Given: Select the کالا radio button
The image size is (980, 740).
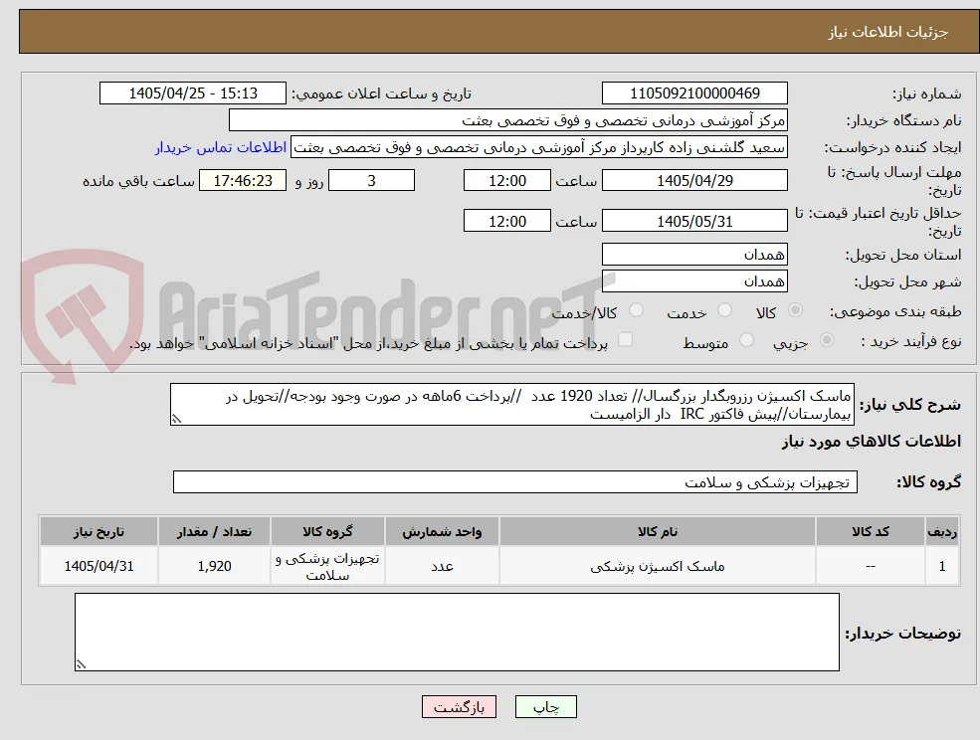Looking at the screenshot, I should 795,310.
